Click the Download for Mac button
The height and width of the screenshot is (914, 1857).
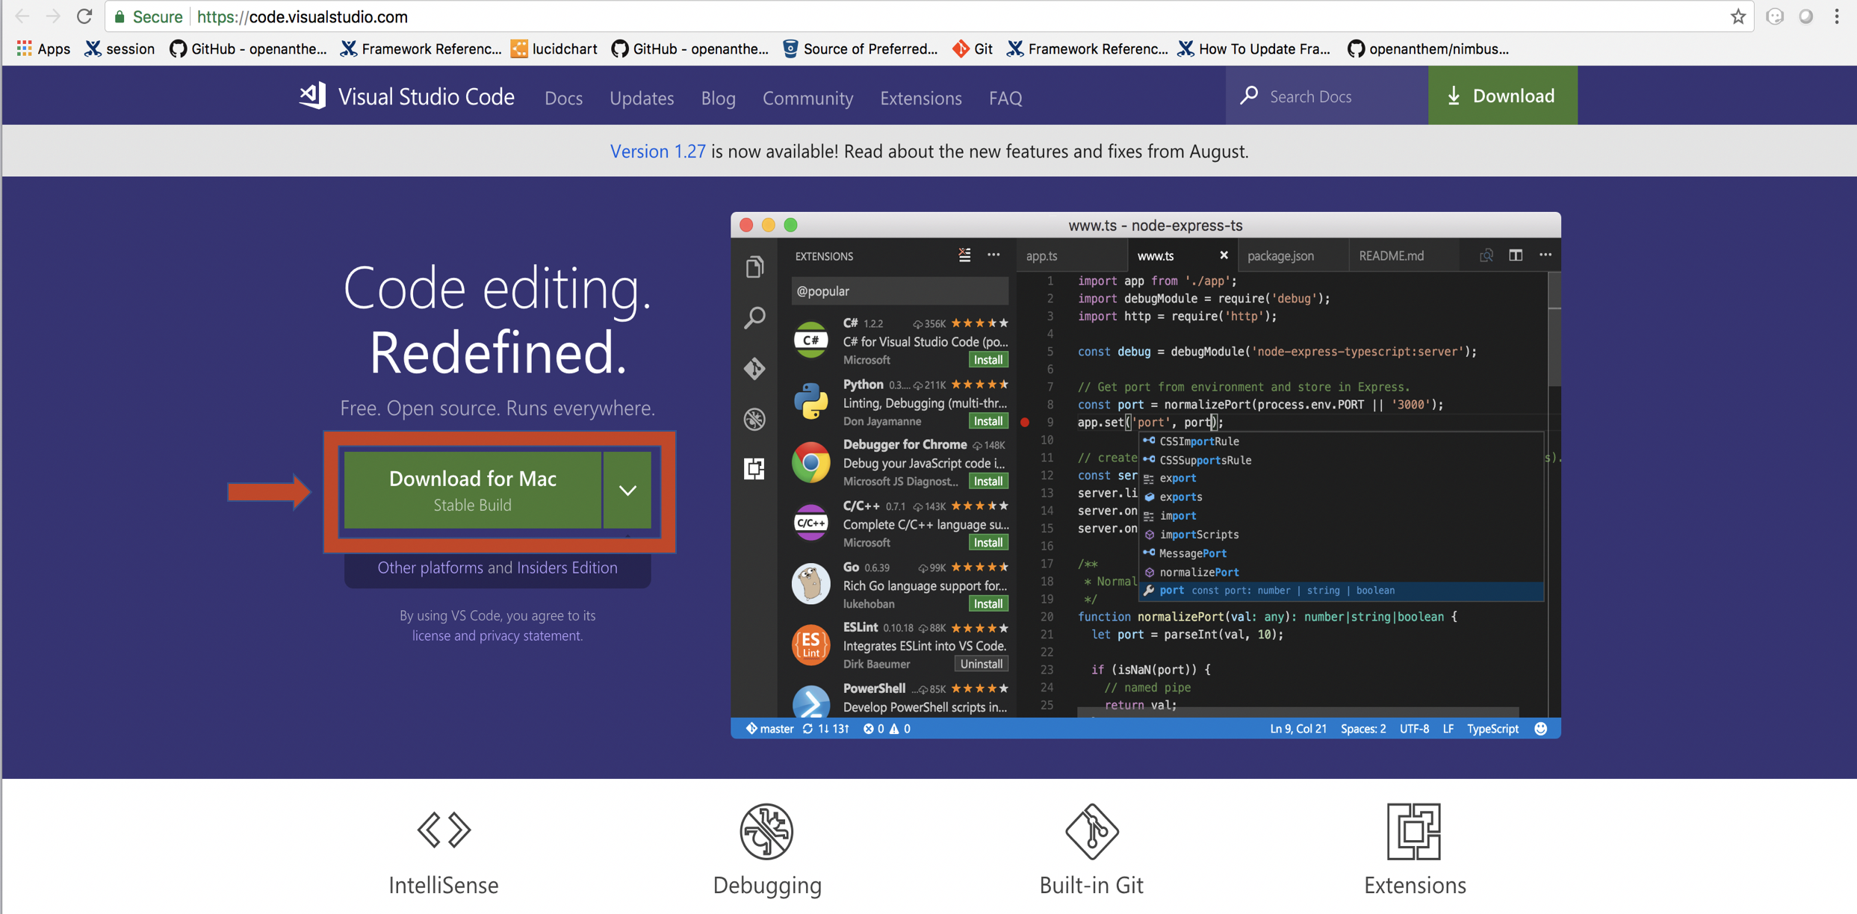pos(472,490)
